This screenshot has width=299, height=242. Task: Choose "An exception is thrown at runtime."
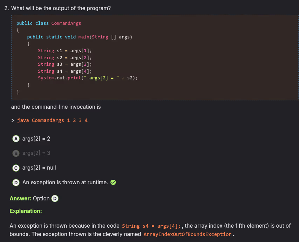(x=65, y=183)
